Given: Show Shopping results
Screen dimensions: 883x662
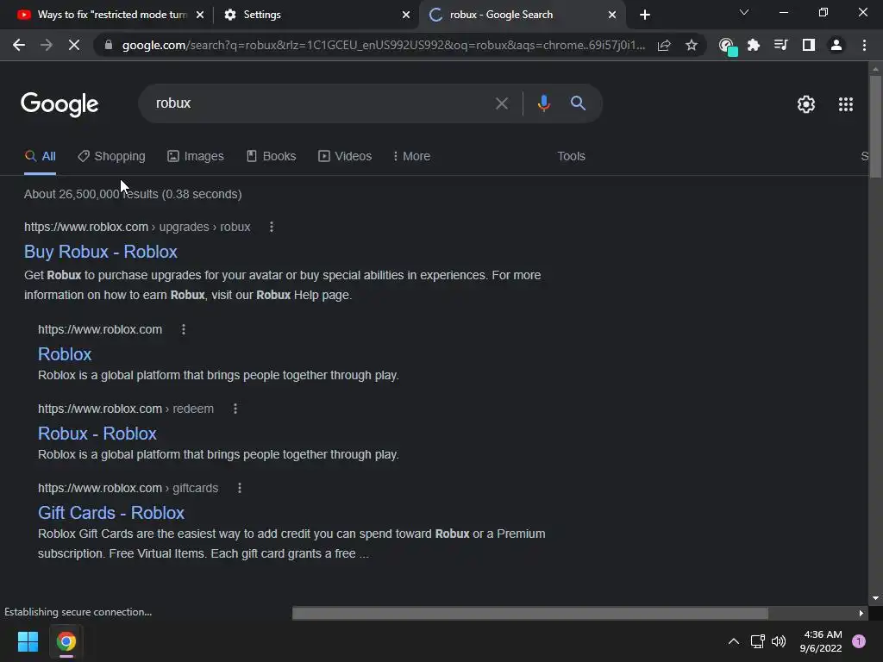Looking at the screenshot, I should tap(111, 157).
